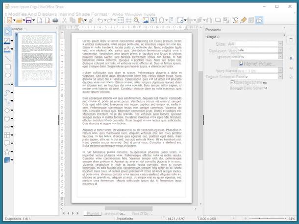Viewport: 299px width, 224px height.
Task: Pick the Rectangle tool
Action: pyautogui.click(x=8, y=67)
